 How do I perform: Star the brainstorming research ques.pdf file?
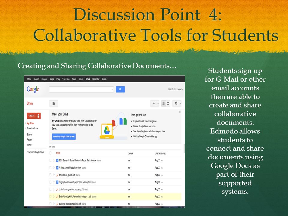[x=54, y=189]
